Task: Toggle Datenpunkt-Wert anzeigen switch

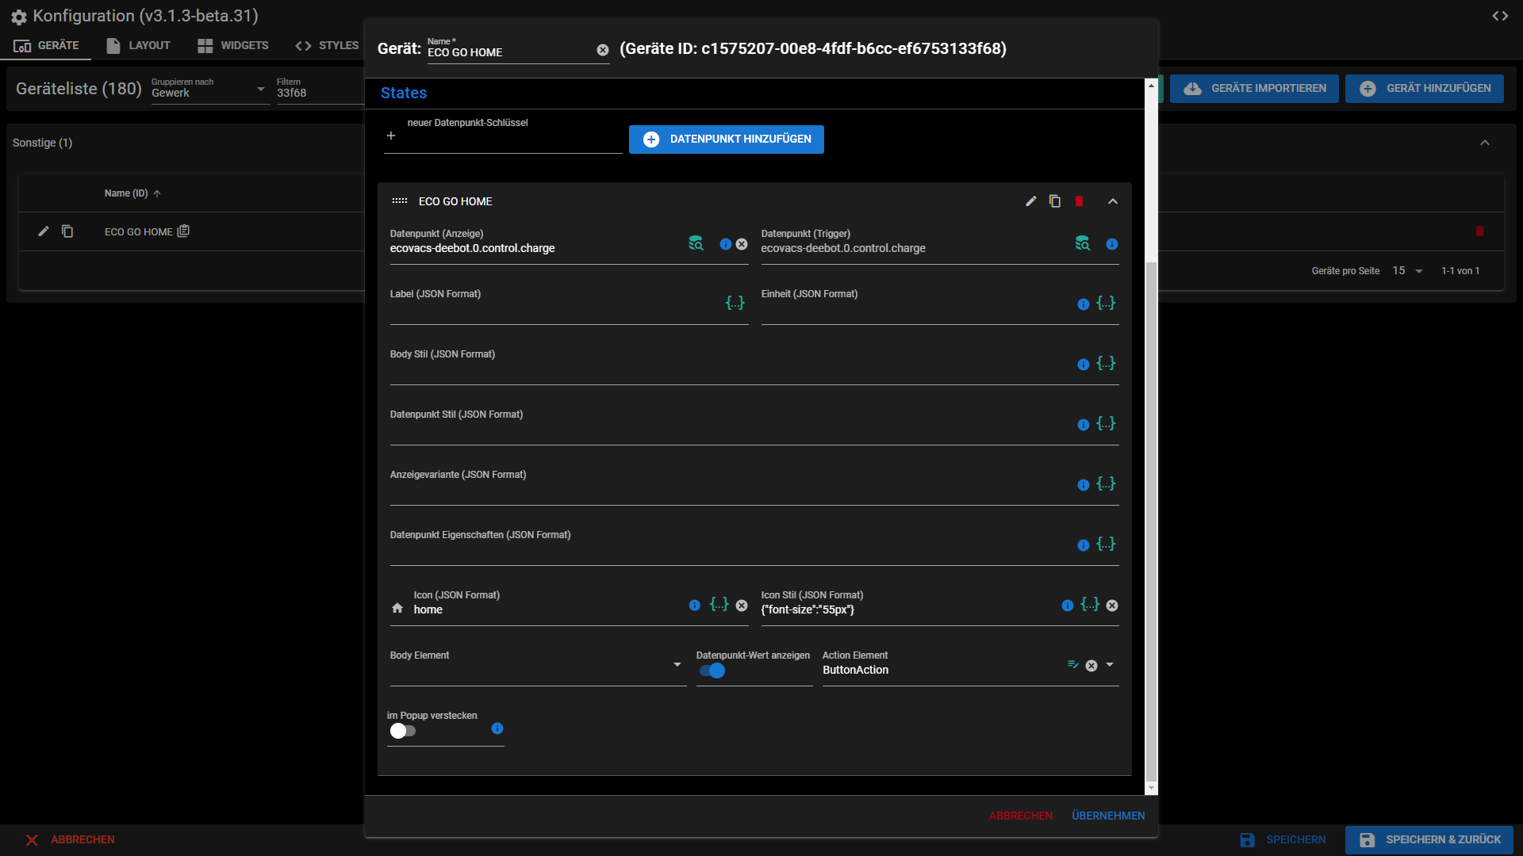Action: [x=712, y=671]
